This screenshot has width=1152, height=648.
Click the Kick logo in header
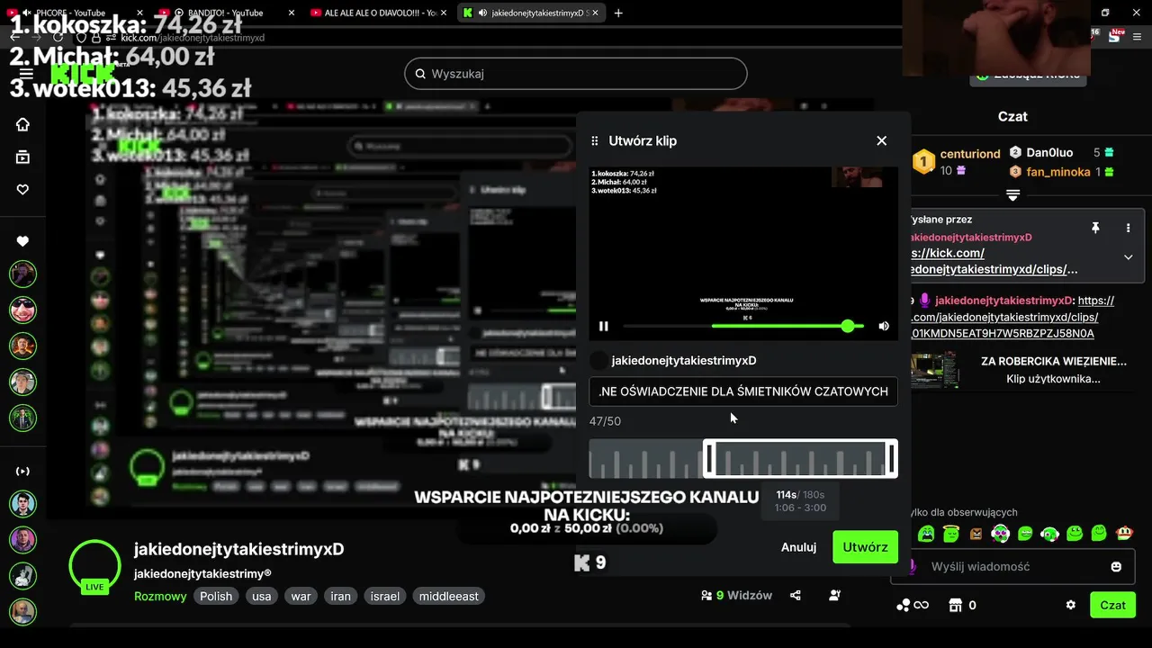pyautogui.click(x=83, y=74)
